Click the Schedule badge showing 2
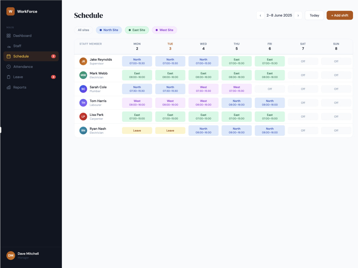This screenshot has width=358, height=268. click(x=53, y=56)
